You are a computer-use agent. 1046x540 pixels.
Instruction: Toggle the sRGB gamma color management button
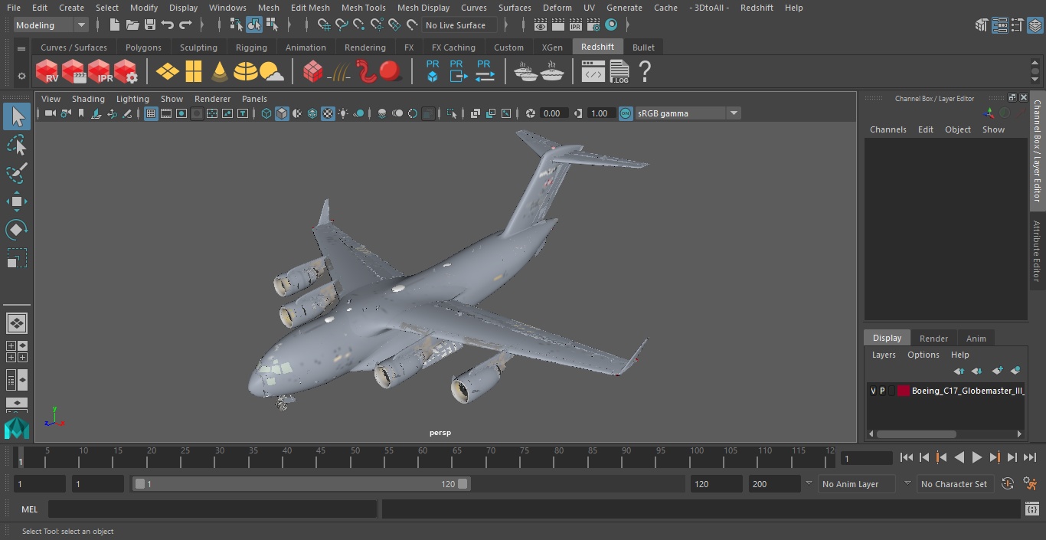626,113
